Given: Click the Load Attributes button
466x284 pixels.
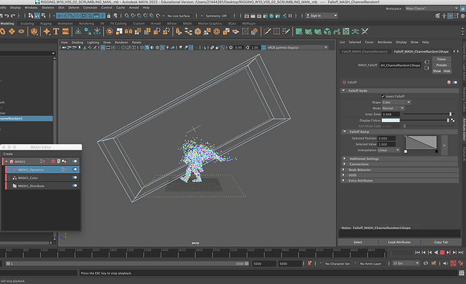Looking at the screenshot, I should (x=399, y=242).
